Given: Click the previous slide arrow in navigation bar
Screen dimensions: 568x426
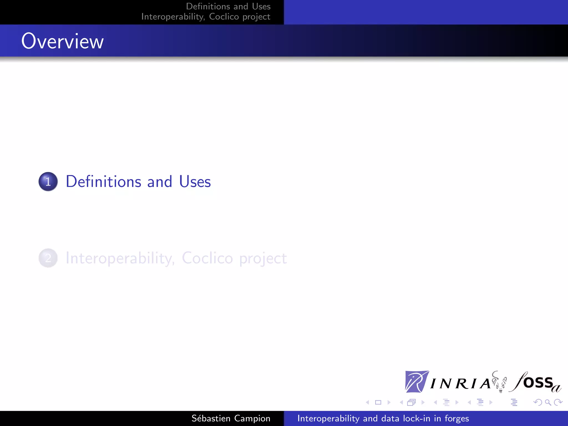Looking at the screenshot, I should 367,402.
